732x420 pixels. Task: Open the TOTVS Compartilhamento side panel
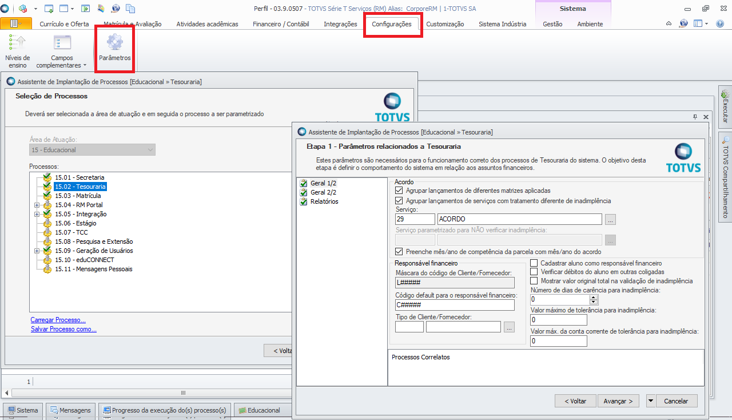pos(725,177)
